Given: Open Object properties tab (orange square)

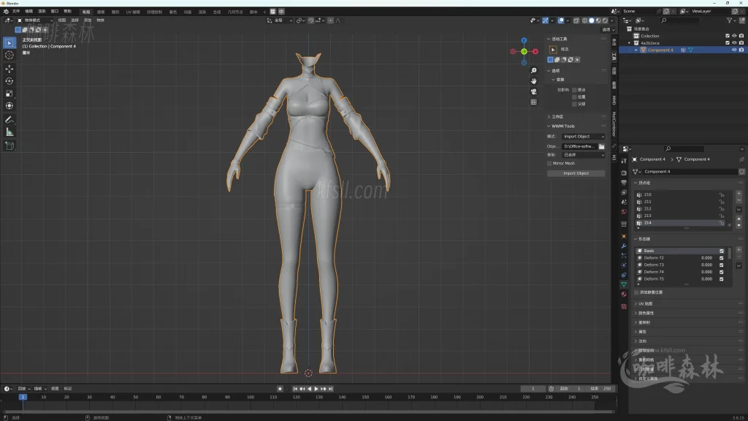Looking at the screenshot, I should coord(624,236).
